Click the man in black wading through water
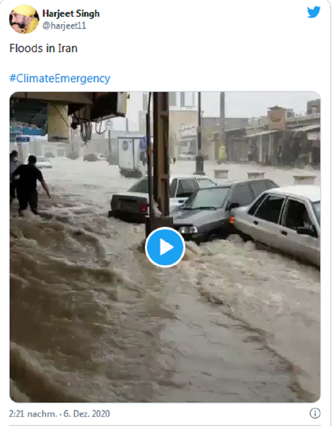The width and height of the screenshot is (334, 426). (x=30, y=185)
